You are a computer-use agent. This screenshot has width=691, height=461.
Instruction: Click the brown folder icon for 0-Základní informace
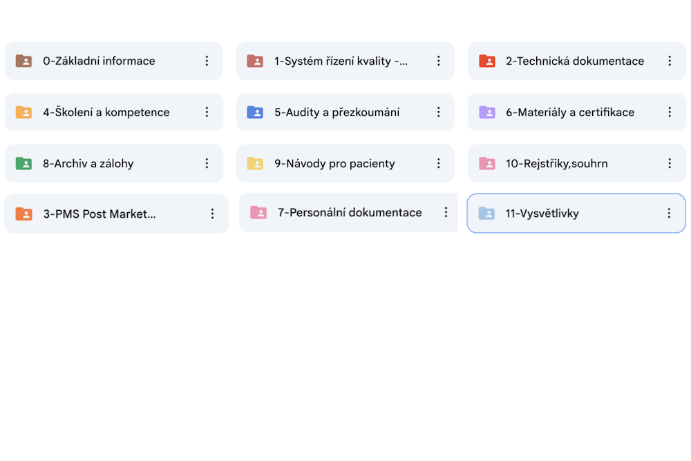pyautogui.click(x=23, y=61)
